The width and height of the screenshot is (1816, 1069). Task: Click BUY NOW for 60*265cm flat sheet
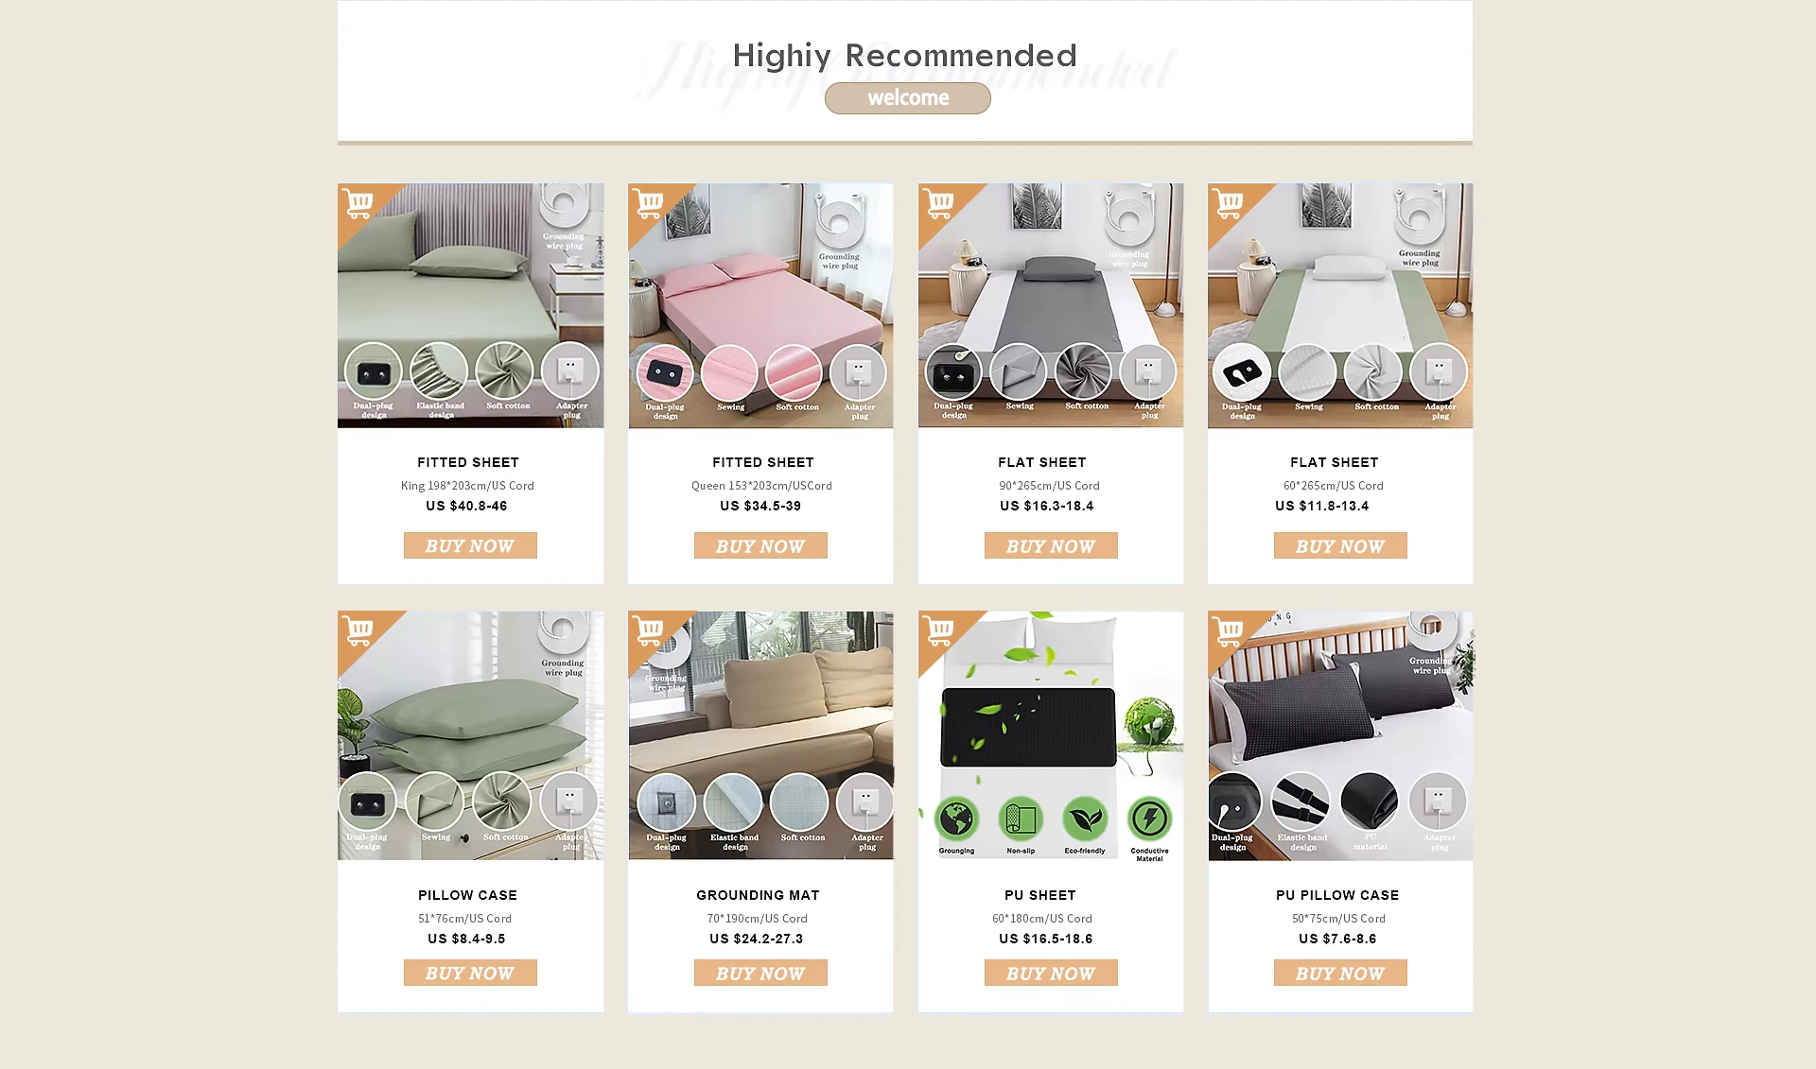1340,545
